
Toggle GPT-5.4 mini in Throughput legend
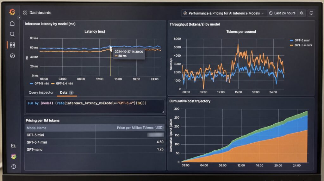tap(303, 45)
